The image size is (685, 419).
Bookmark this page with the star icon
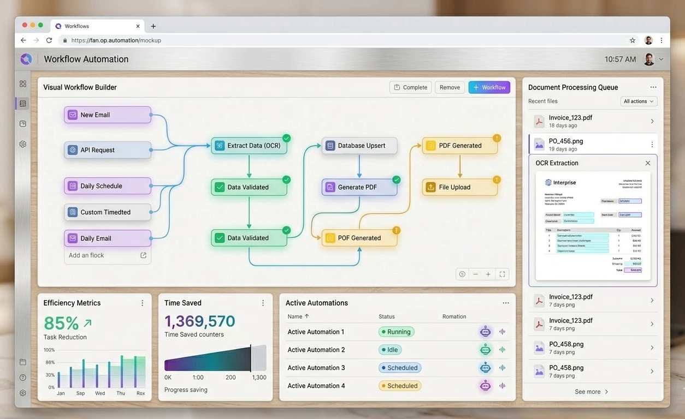pos(633,40)
